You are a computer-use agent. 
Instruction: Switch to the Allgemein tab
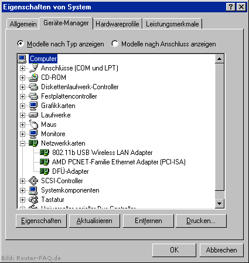coord(23,24)
